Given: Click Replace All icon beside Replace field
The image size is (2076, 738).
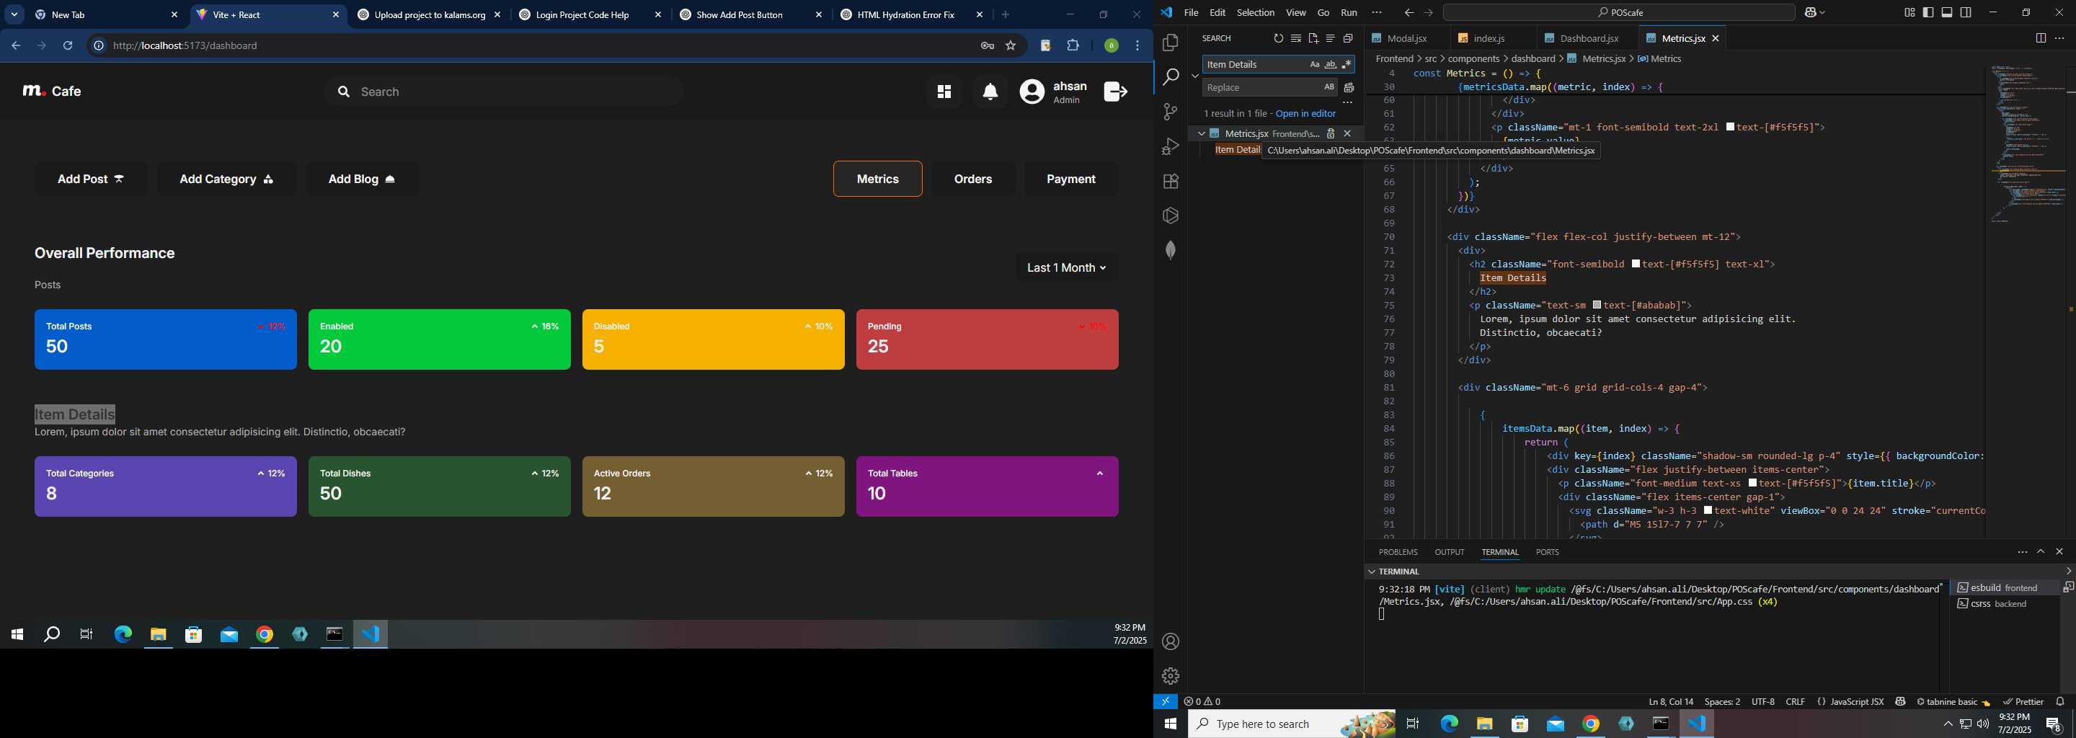Looking at the screenshot, I should tap(1348, 88).
